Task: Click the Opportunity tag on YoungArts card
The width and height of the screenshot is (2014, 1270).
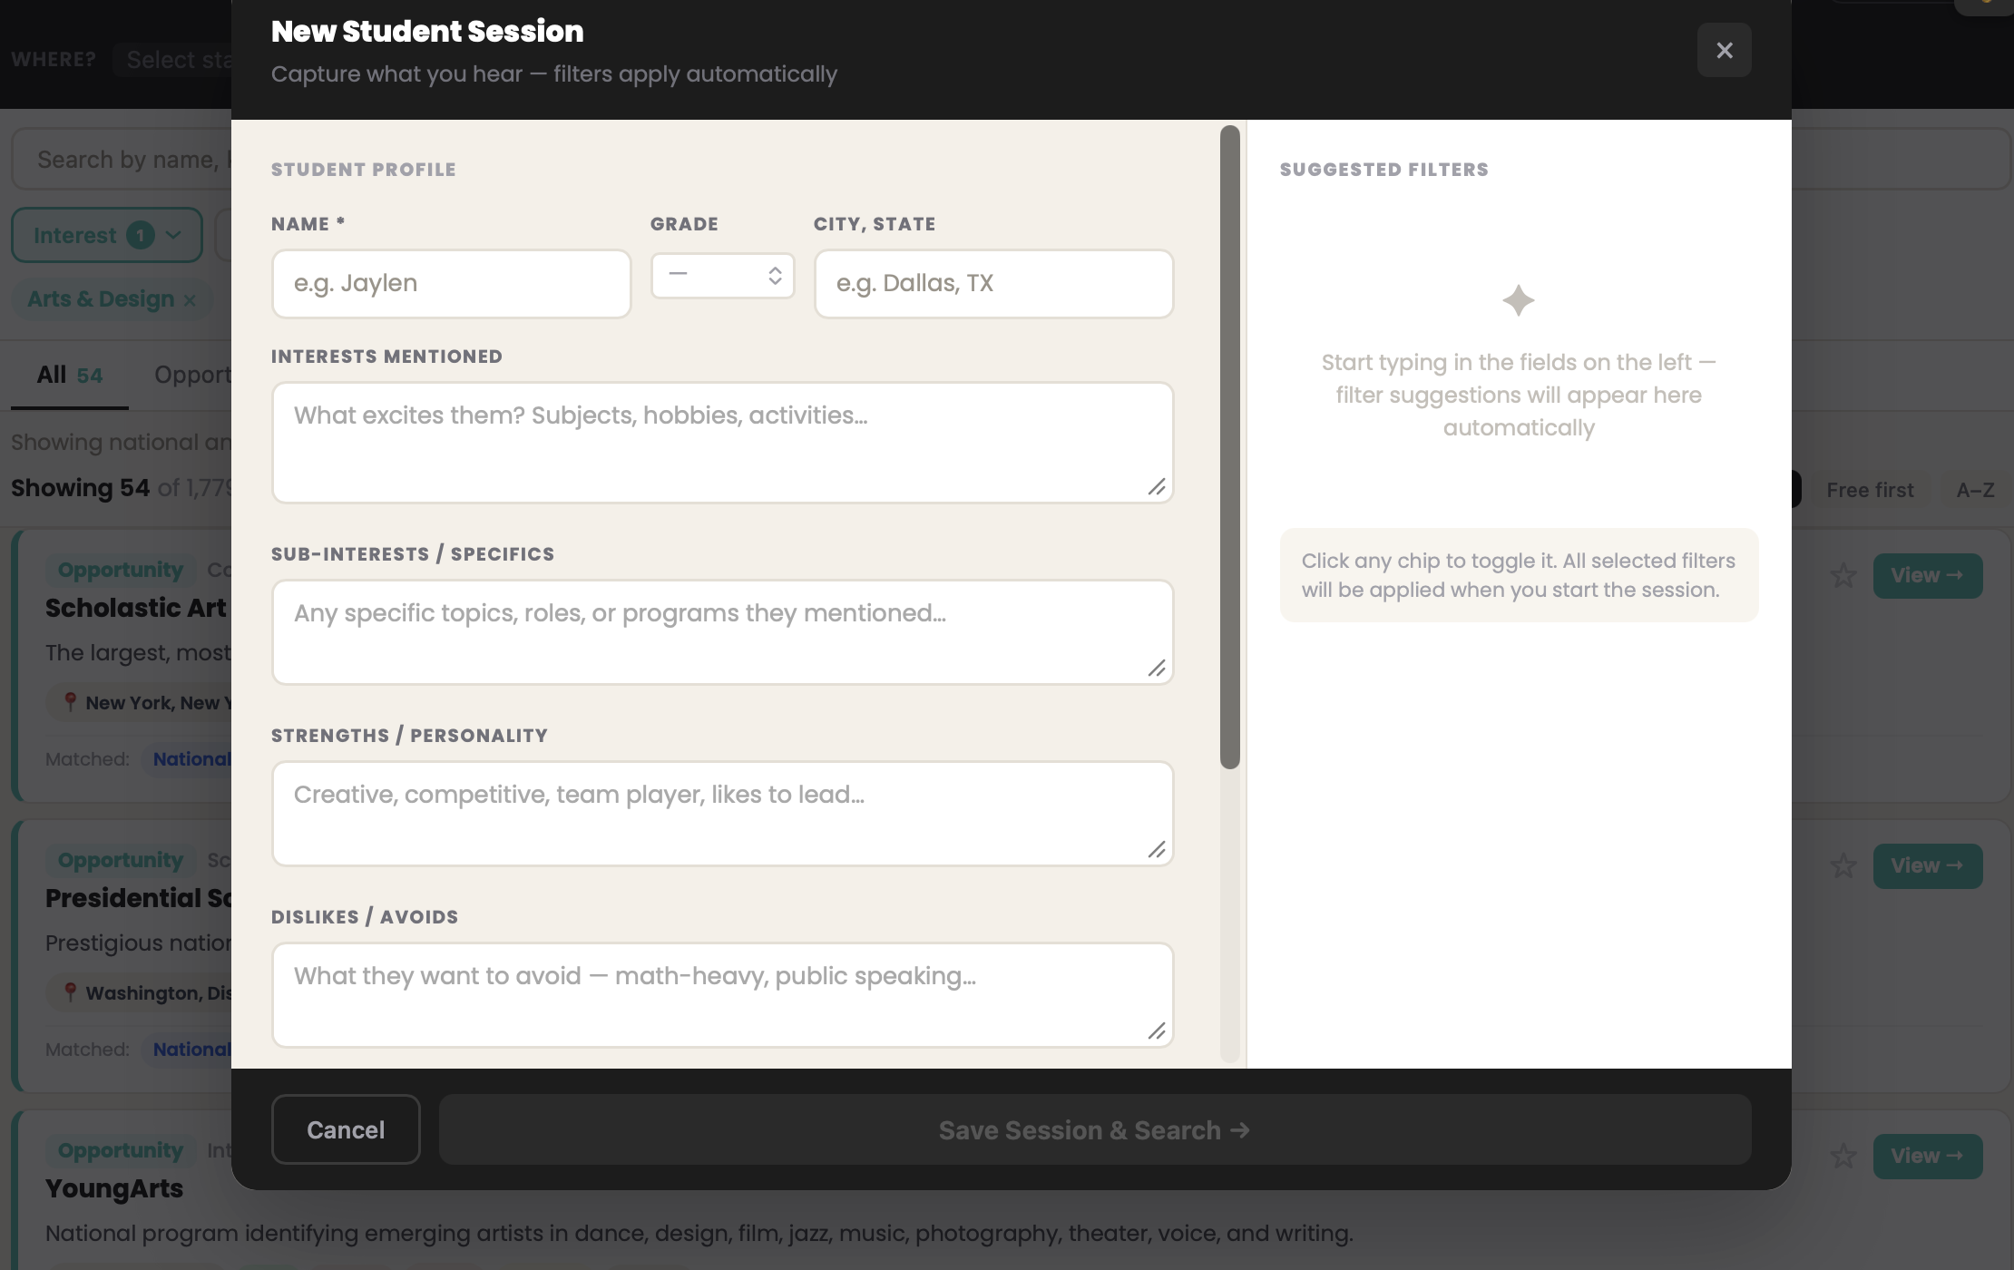Action: tap(121, 1150)
